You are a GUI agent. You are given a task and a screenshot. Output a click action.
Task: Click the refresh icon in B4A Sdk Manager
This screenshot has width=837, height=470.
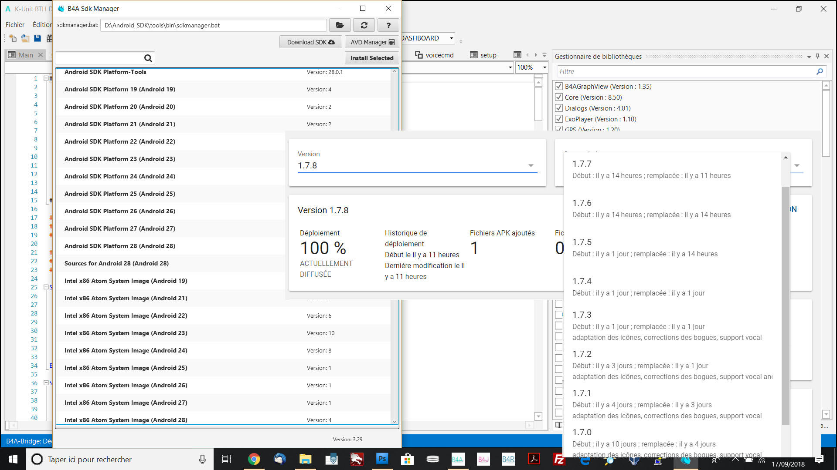(364, 25)
